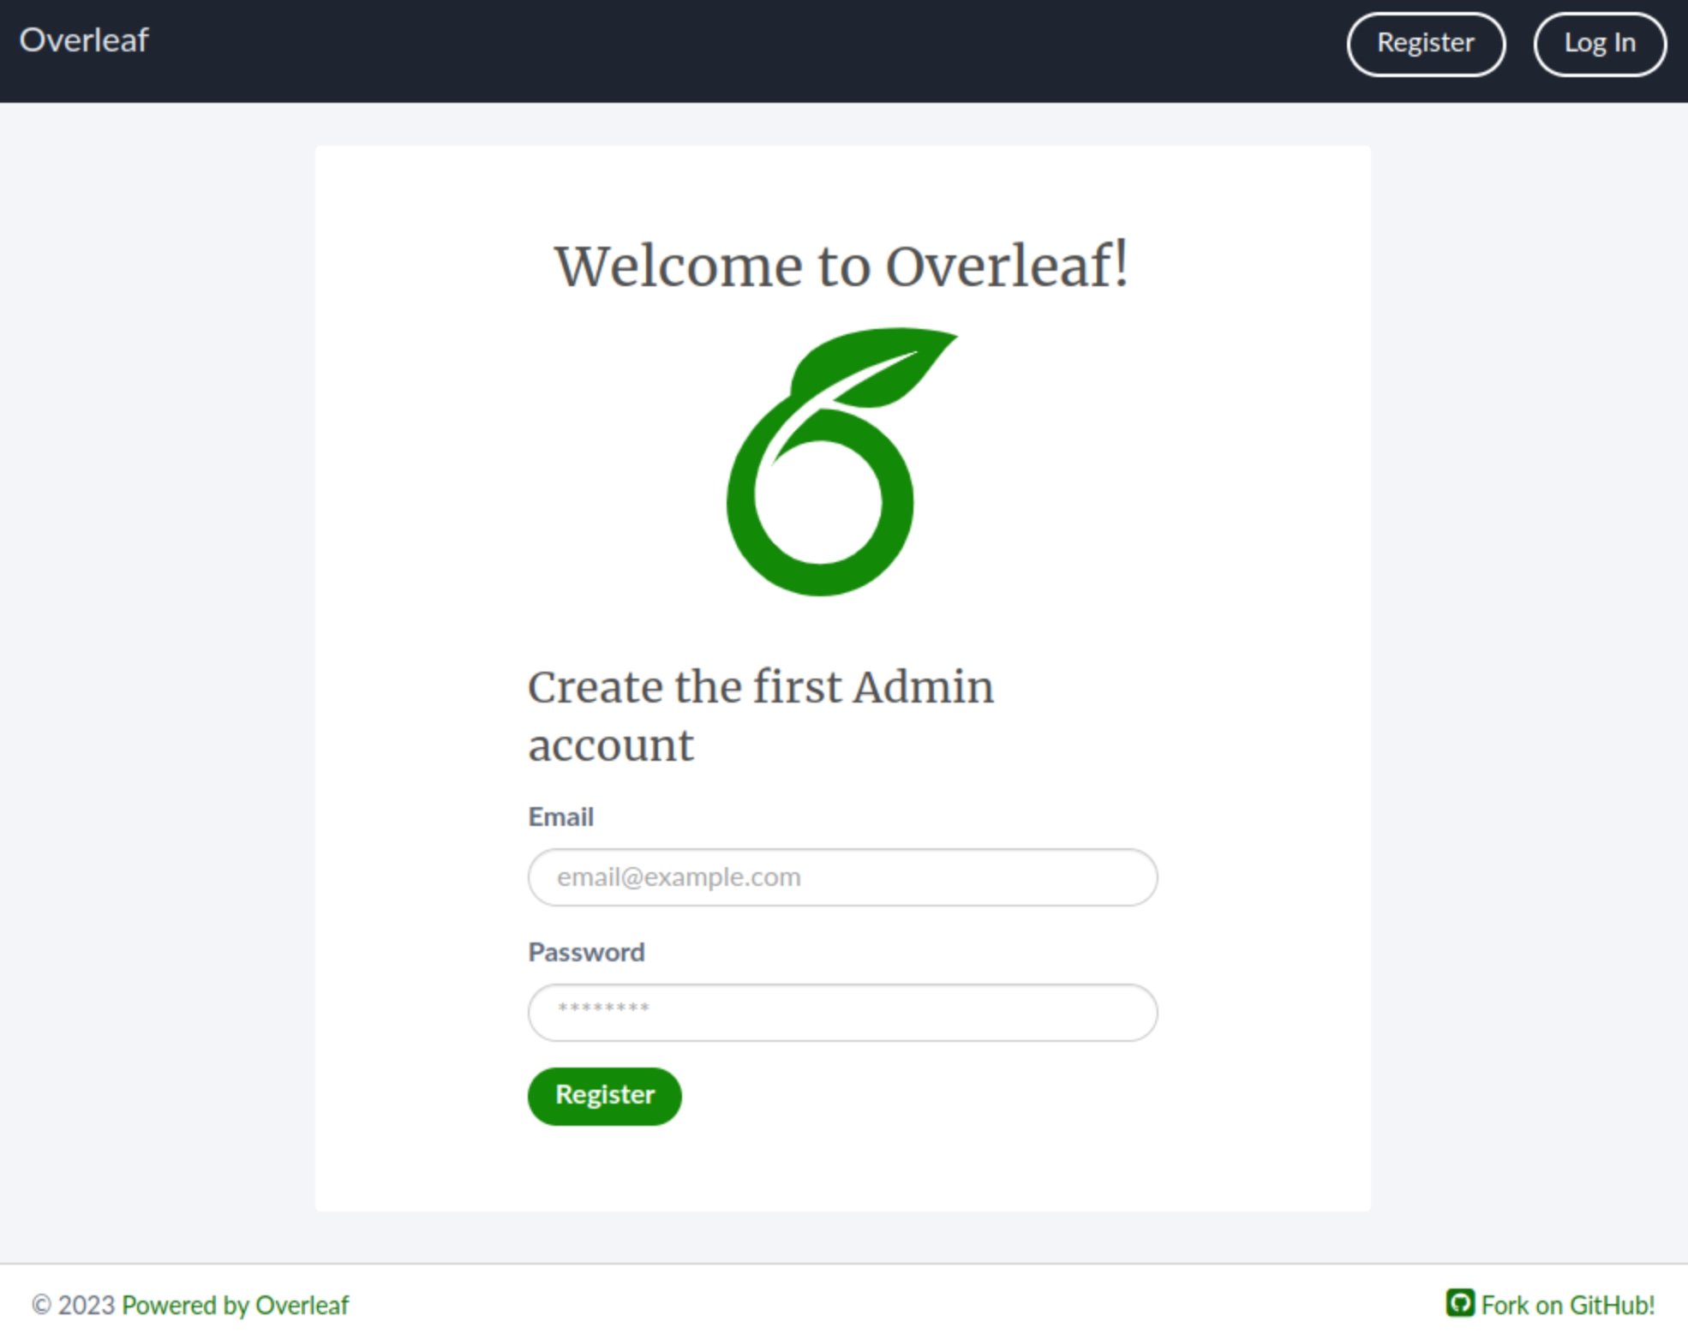Click the © 2023 copyright text
Image resolution: width=1688 pixels, height=1340 pixels.
click(73, 1305)
